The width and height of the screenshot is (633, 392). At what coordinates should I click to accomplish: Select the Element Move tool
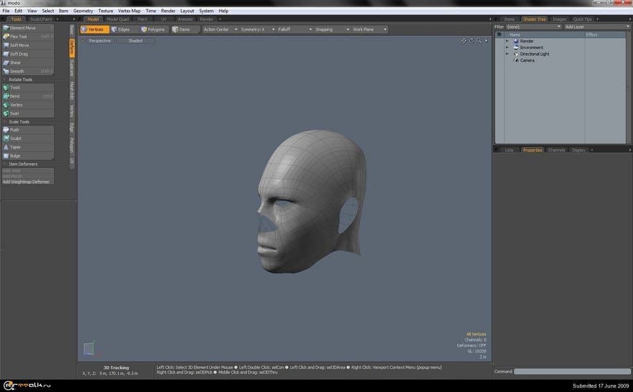click(22, 27)
